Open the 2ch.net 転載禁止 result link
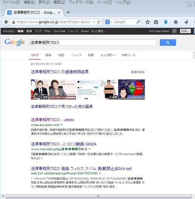The image size is (195, 199). [x=81, y=169]
